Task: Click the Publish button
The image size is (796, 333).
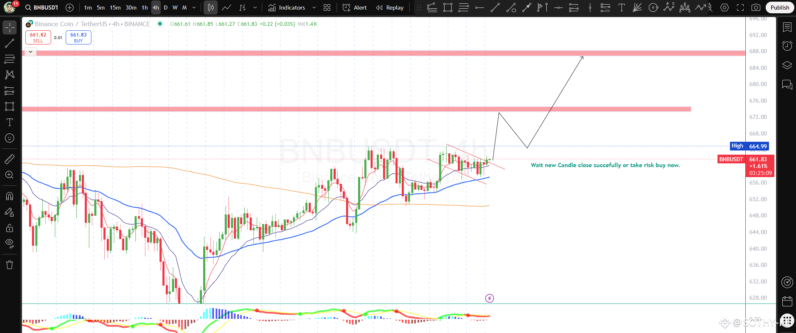Action: [x=780, y=7]
